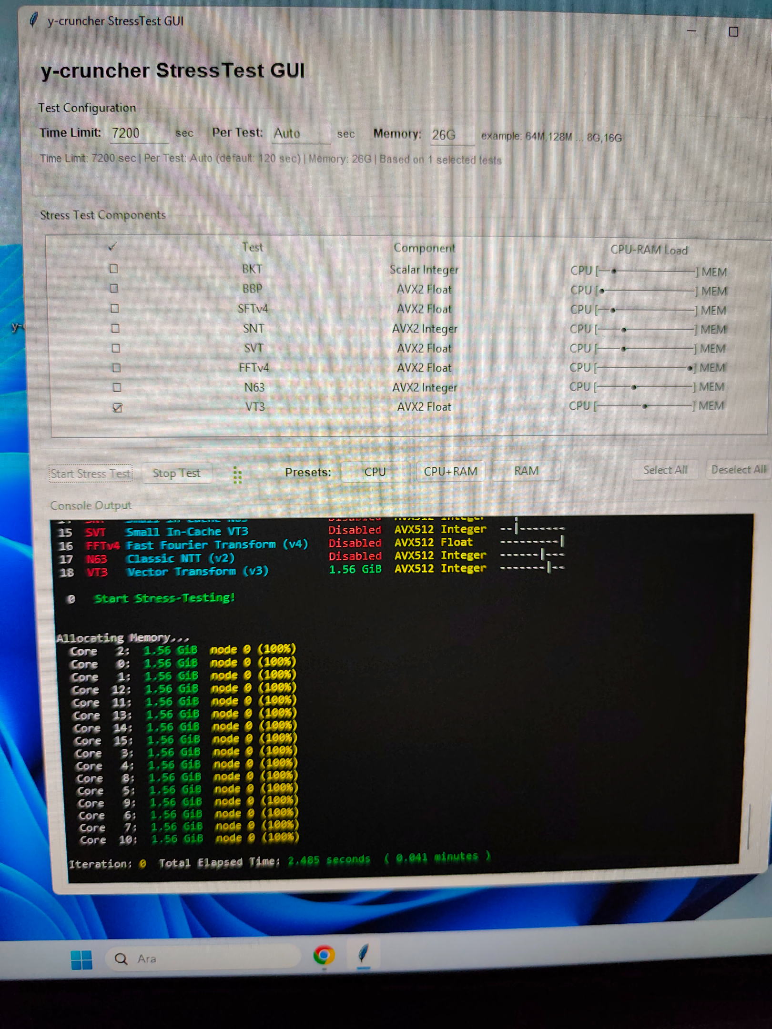Click the VT3 test name cell

[255, 407]
